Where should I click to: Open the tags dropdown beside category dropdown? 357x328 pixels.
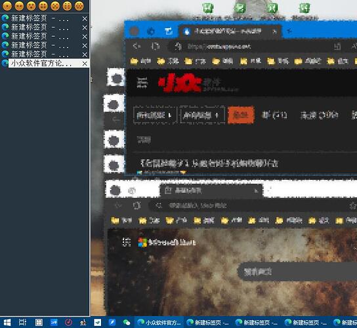202,115
